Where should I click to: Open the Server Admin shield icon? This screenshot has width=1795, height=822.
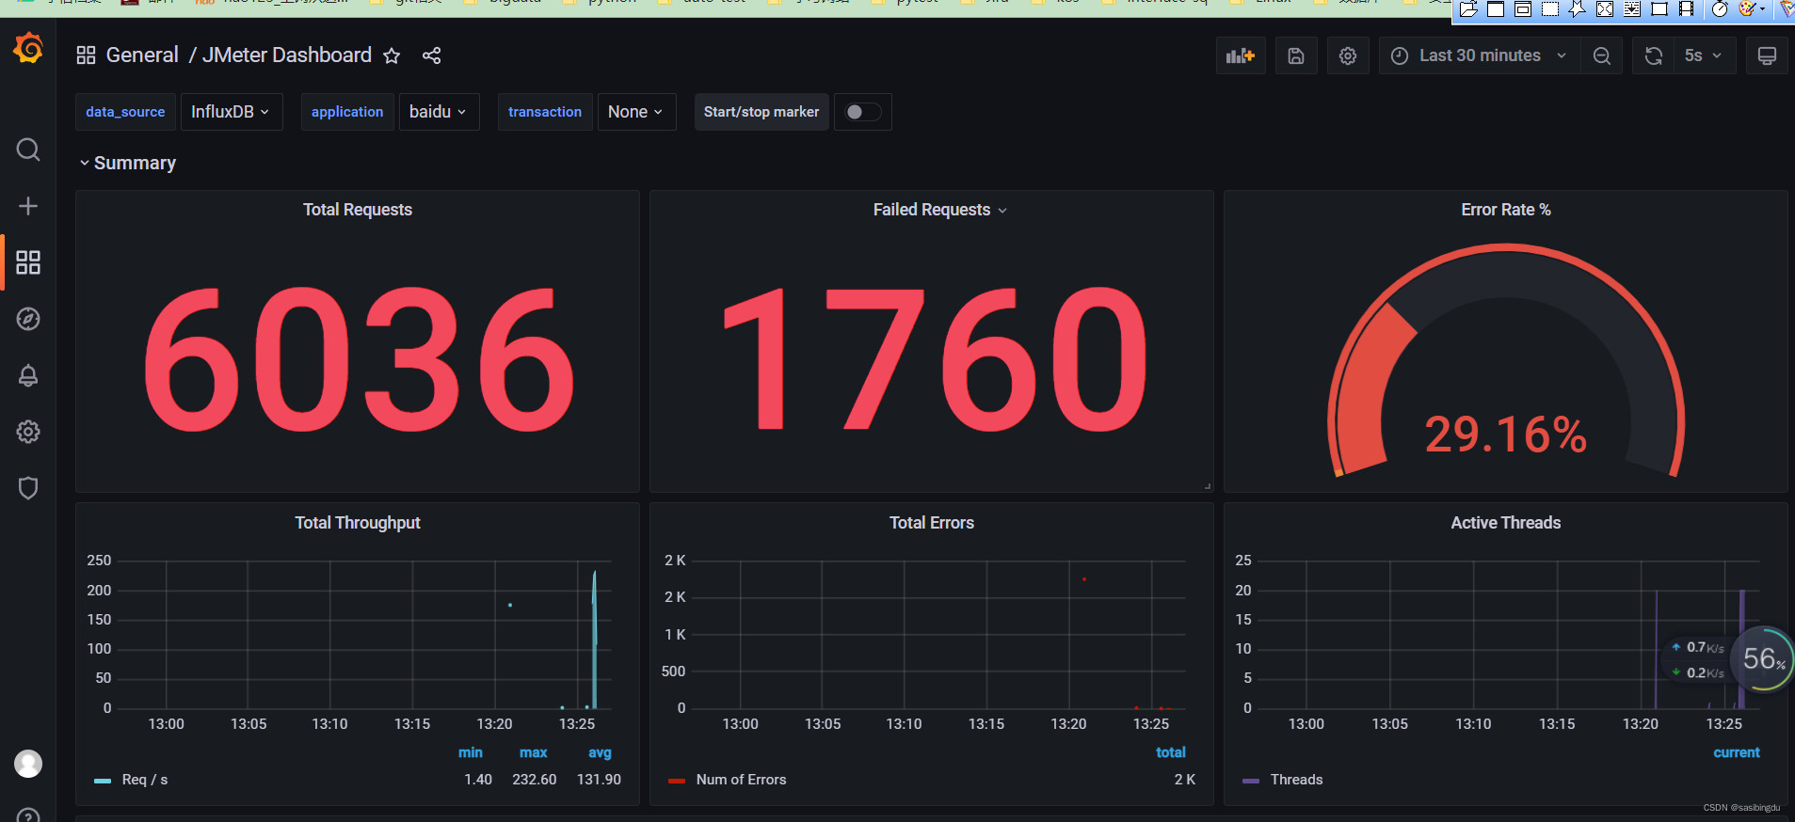(28, 488)
